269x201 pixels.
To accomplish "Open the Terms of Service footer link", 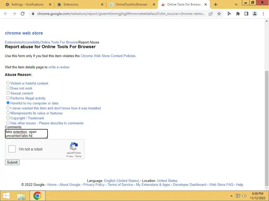I will point(120,185).
